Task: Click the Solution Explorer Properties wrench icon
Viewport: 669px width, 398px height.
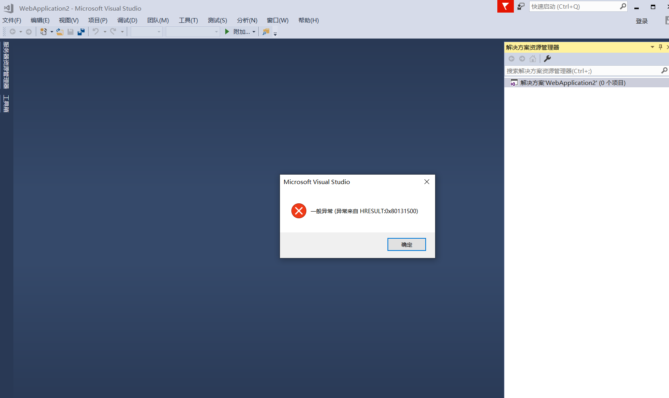Action: coord(547,59)
